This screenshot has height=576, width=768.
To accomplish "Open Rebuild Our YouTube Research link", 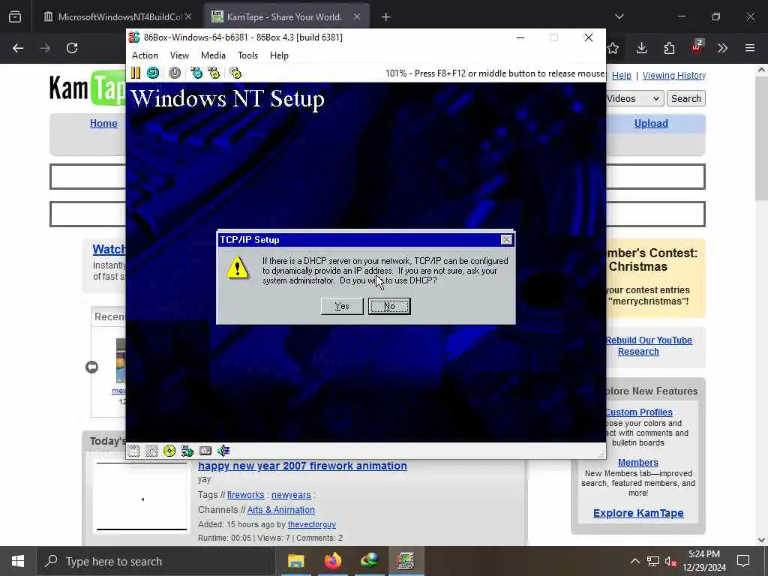I will click(x=649, y=346).
